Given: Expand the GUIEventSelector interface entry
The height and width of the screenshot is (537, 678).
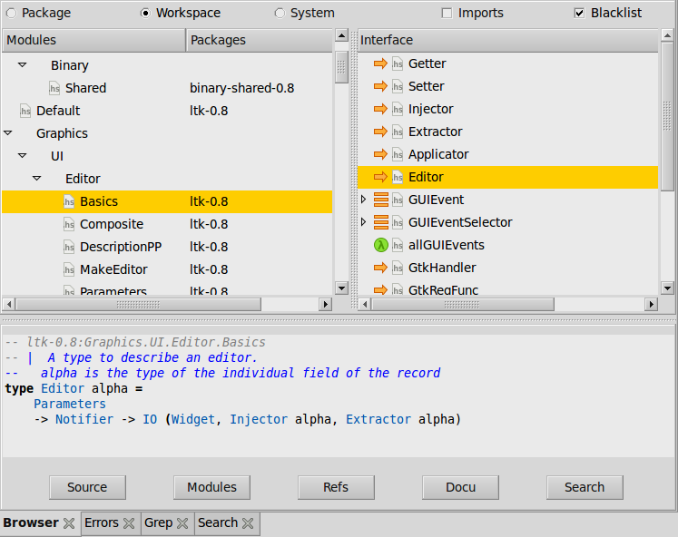Looking at the screenshot, I should [364, 222].
